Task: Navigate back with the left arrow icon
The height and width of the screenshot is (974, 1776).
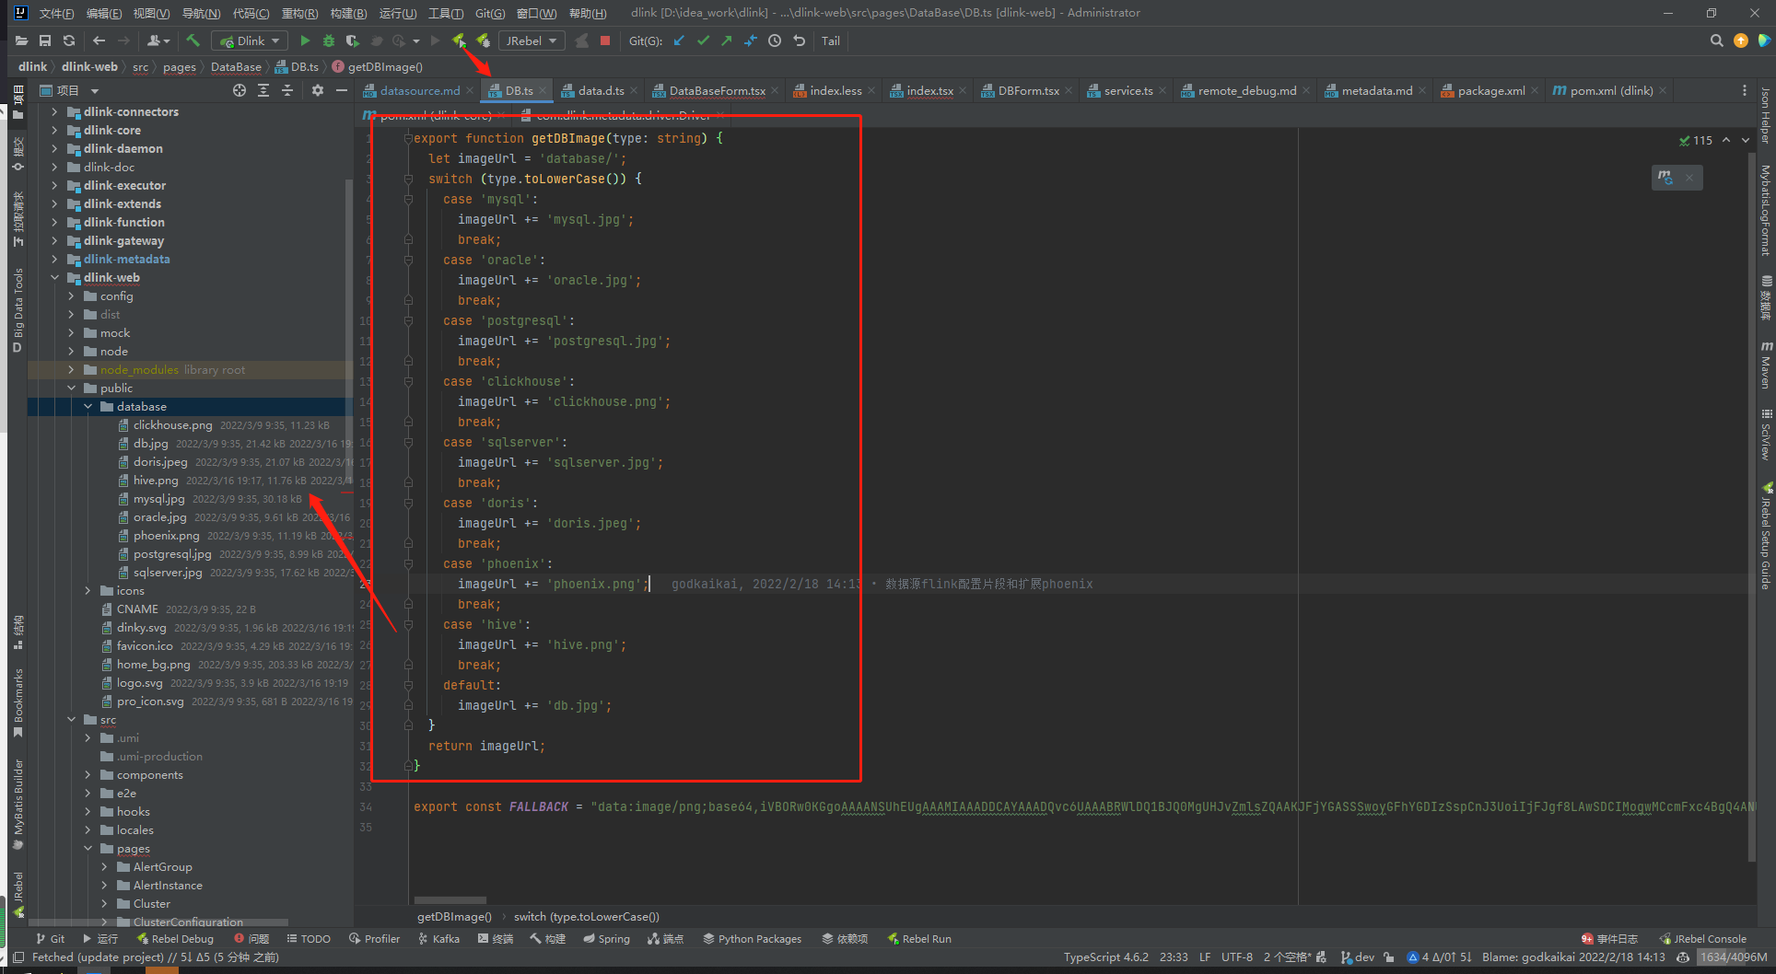Action: (x=99, y=41)
